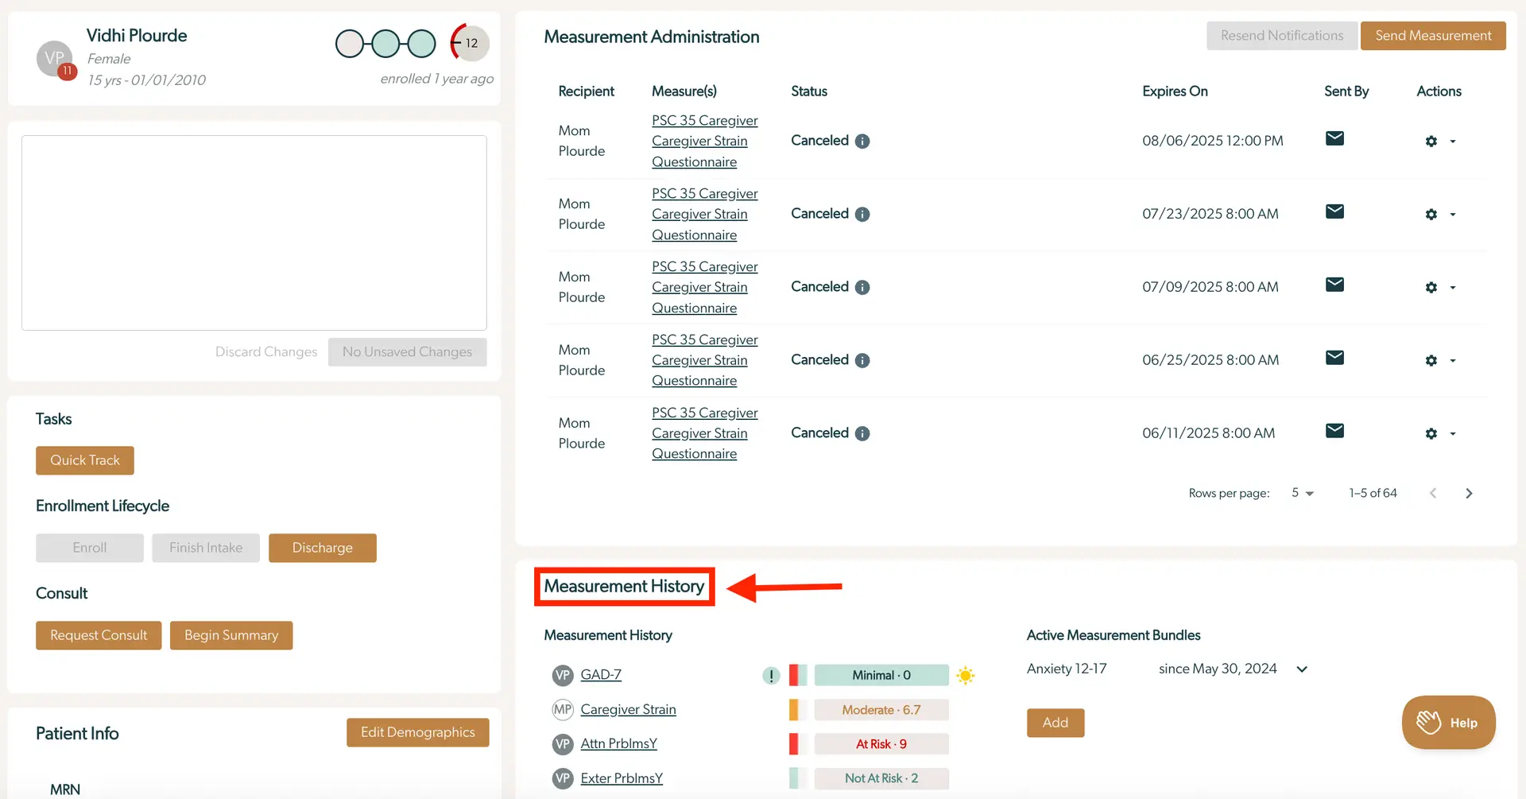The height and width of the screenshot is (799, 1526).
Task: Go to the next page of measurements
Action: [1469, 493]
